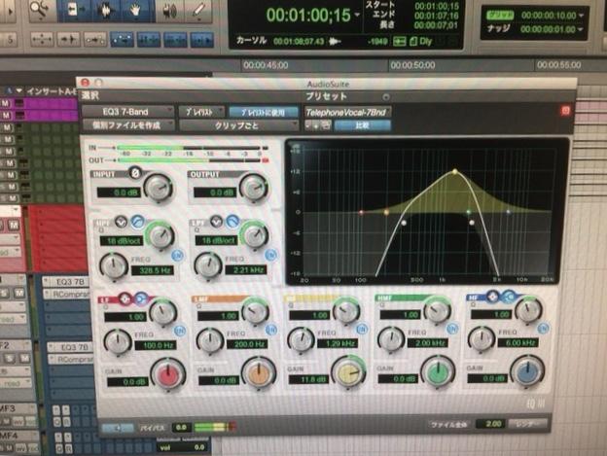Select the Grabber hand tool
Viewport: 607px width, 456px height.
[x=134, y=10]
